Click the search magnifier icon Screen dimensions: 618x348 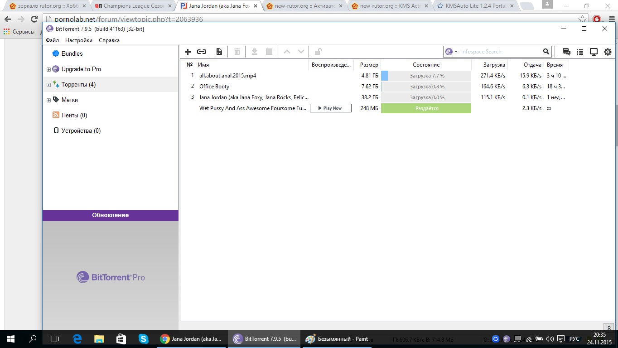(x=546, y=52)
